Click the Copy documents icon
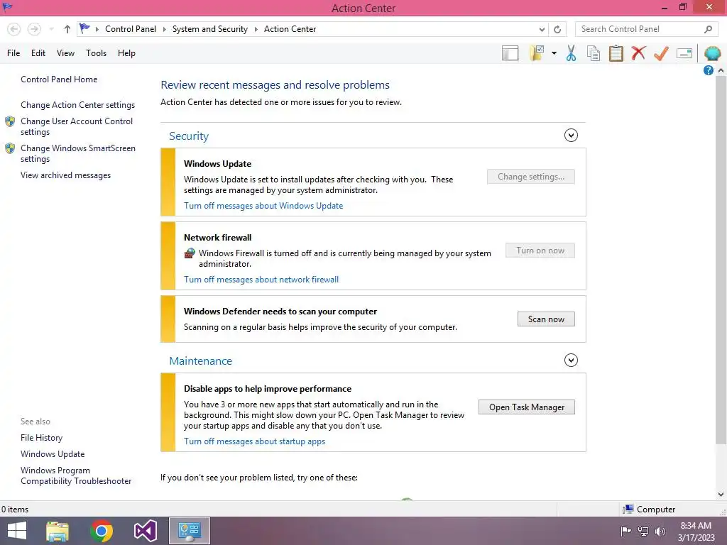Viewport: 727px width, 545px height. pyautogui.click(x=594, y=53)
